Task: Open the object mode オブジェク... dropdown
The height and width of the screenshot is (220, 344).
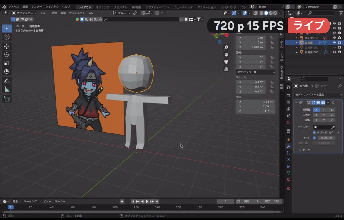Action: [x=24, y=13]
